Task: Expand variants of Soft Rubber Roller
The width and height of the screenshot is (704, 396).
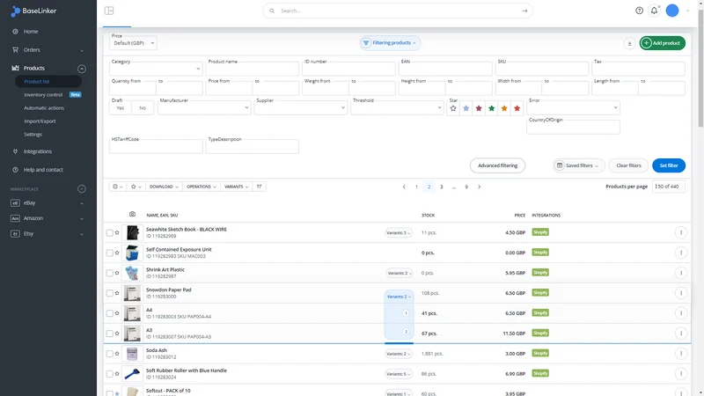Action: (399, 373)
